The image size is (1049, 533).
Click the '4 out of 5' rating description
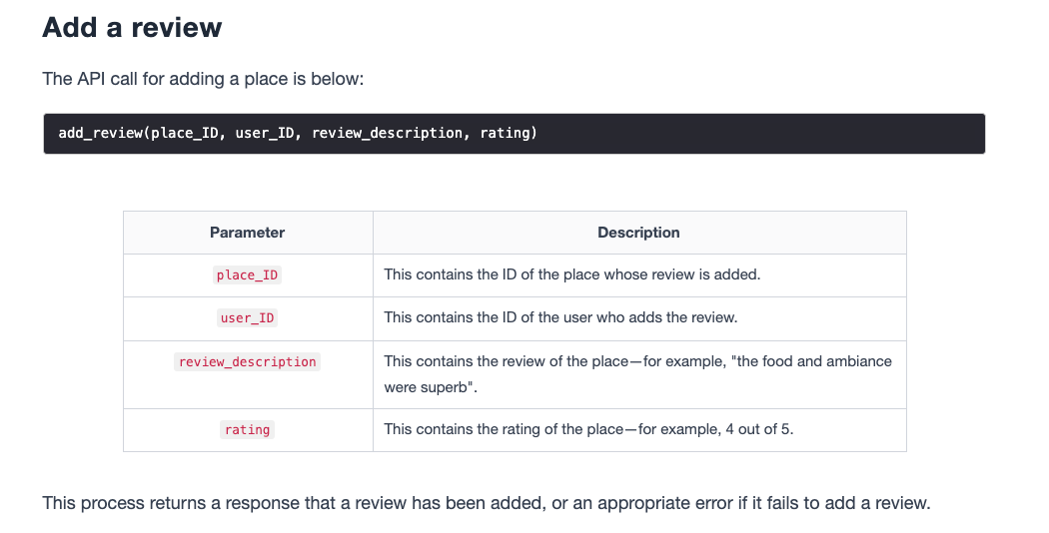coord(588,429)
